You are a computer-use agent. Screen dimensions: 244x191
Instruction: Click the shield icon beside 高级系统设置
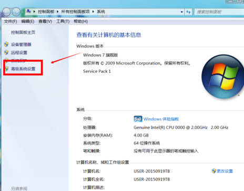tap(7, 69)
